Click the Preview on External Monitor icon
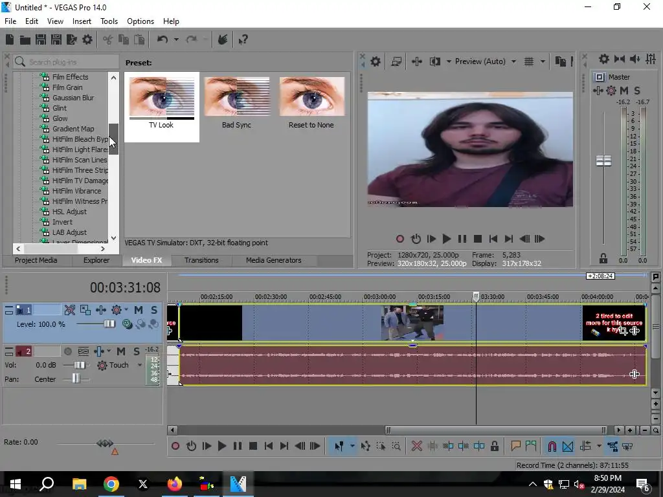 [396, 61]
